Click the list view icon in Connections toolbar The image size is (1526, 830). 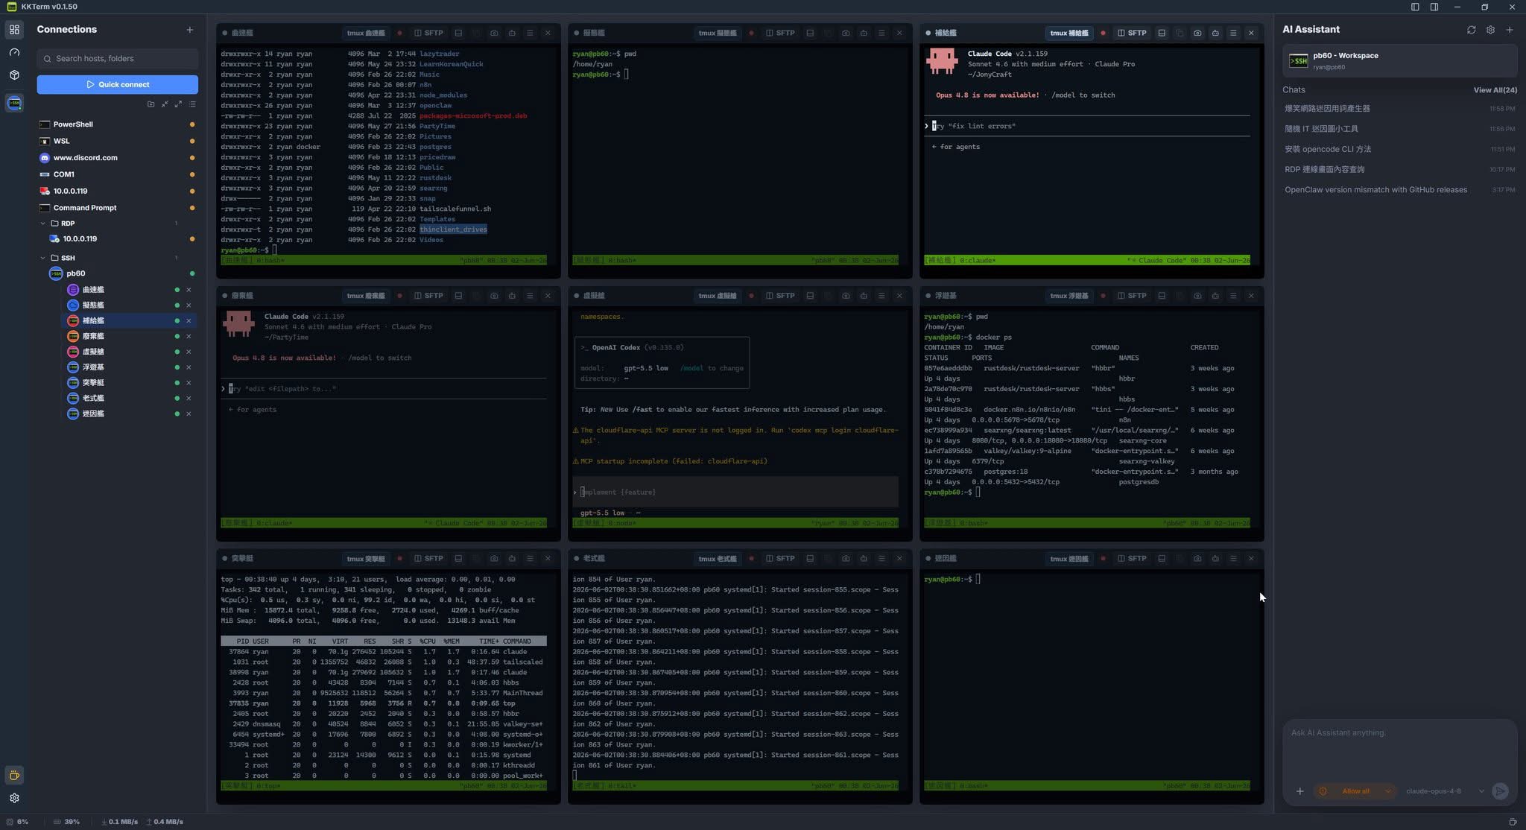(x=192, y=104)
